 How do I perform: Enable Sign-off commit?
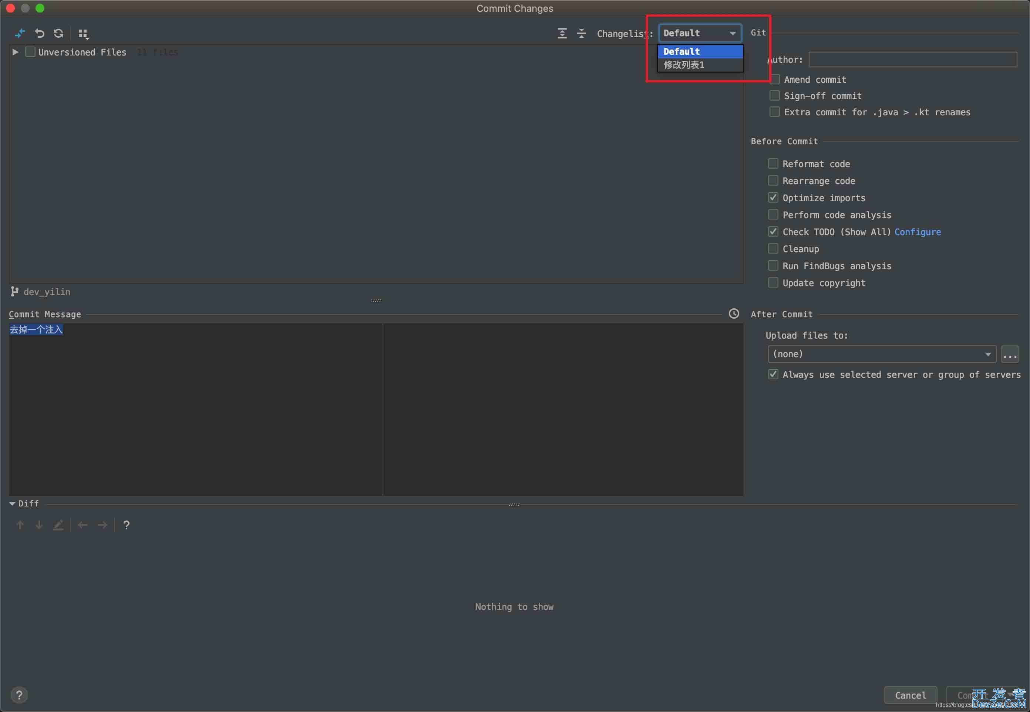click(775, 95)
